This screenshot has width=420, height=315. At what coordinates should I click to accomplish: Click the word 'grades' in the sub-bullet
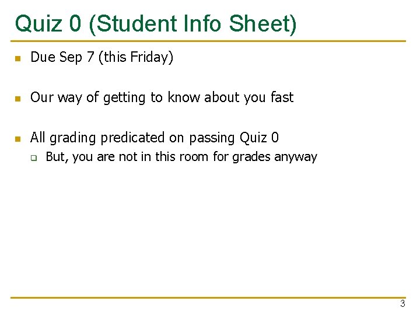[x=252, y=157]
